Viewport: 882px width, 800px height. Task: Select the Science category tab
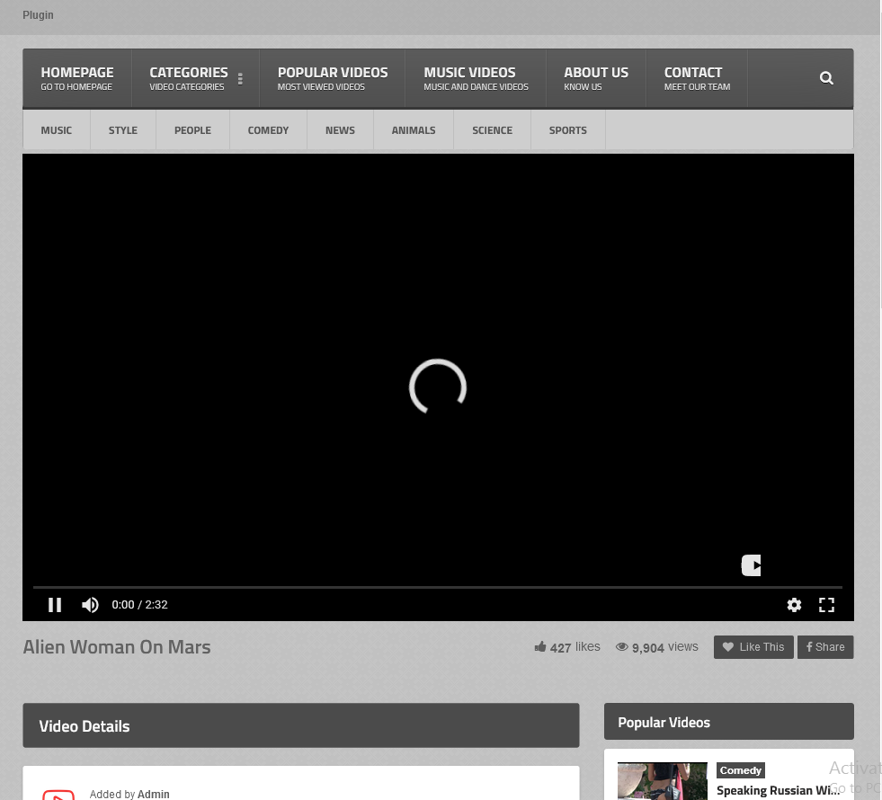[492, 130]
